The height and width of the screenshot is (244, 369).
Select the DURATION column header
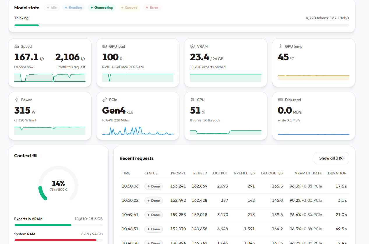(x=337, y=173)
